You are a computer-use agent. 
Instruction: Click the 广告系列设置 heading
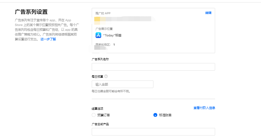coord(31,12)
